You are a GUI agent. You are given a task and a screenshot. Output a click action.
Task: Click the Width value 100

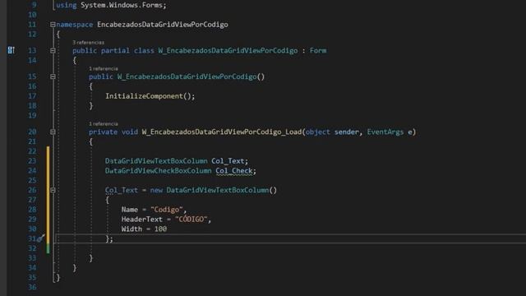pyautogui.click(x=160, y=229)
